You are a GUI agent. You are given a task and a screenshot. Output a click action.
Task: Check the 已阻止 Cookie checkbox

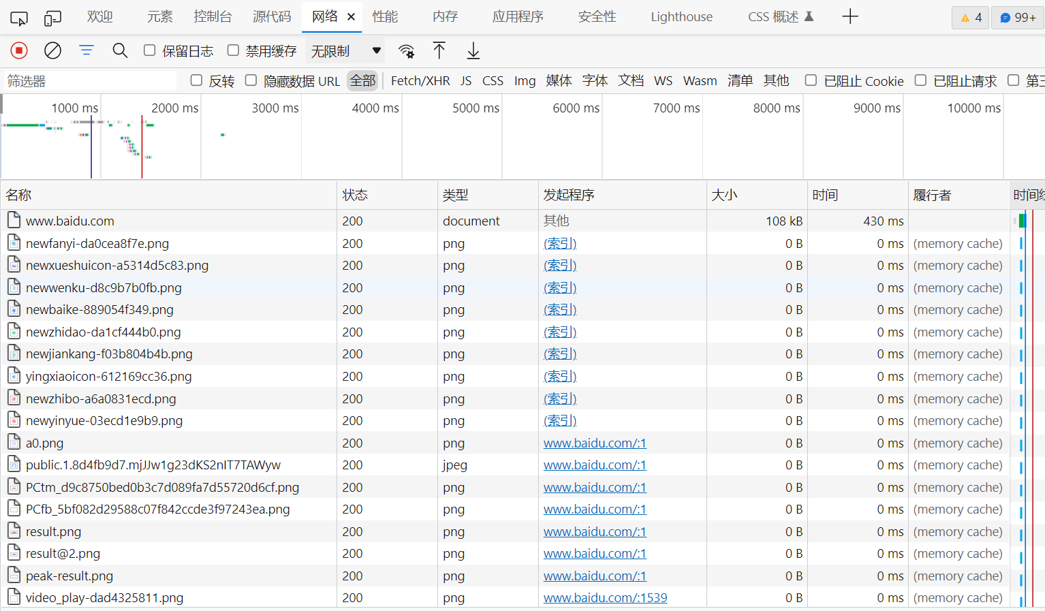click(x=811, y=80)
